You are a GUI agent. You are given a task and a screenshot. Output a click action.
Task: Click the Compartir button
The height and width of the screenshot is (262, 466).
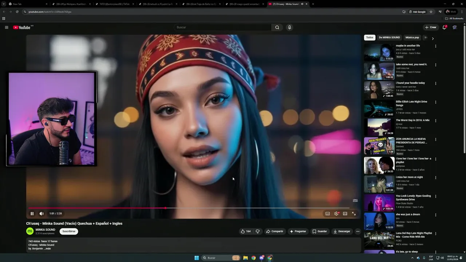[x=275, y=231]
